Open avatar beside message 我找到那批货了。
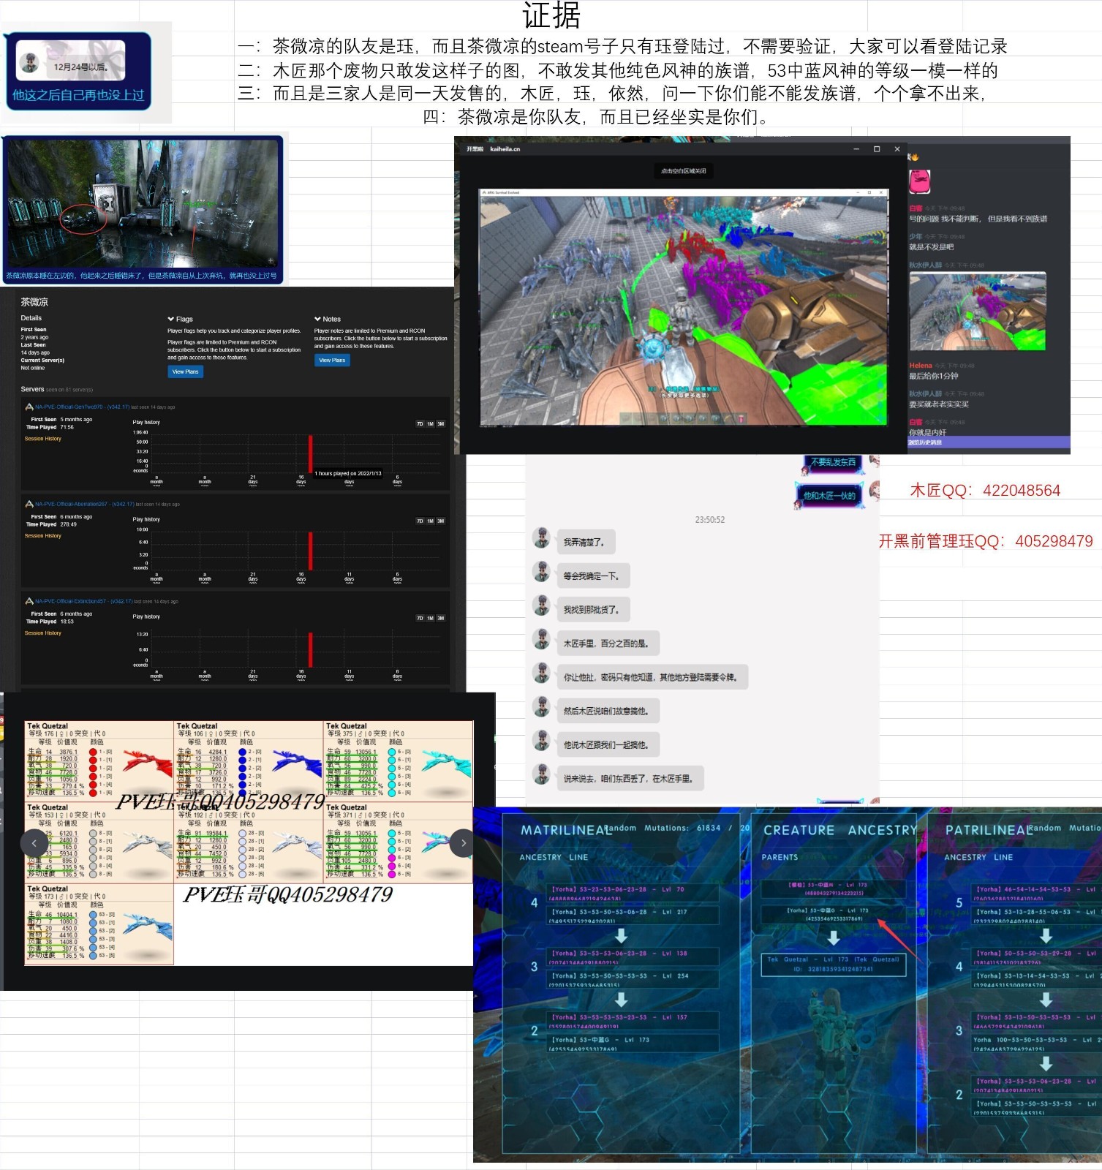 pos(542,605)
